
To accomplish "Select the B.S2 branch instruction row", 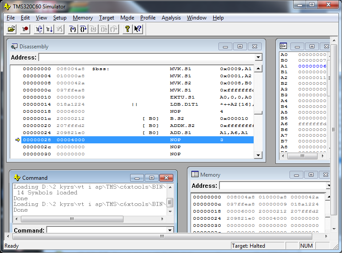I will (137, 119).
